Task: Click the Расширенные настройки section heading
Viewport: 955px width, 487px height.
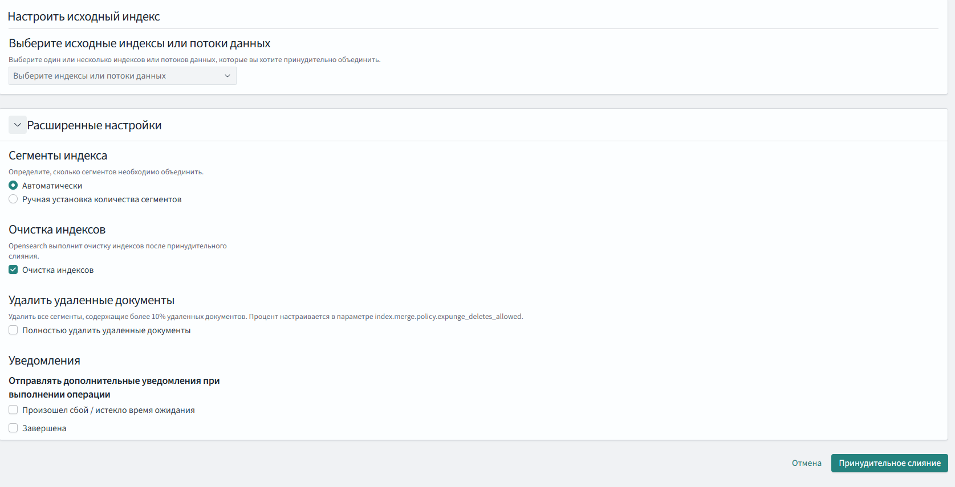Action: [94, 125]
